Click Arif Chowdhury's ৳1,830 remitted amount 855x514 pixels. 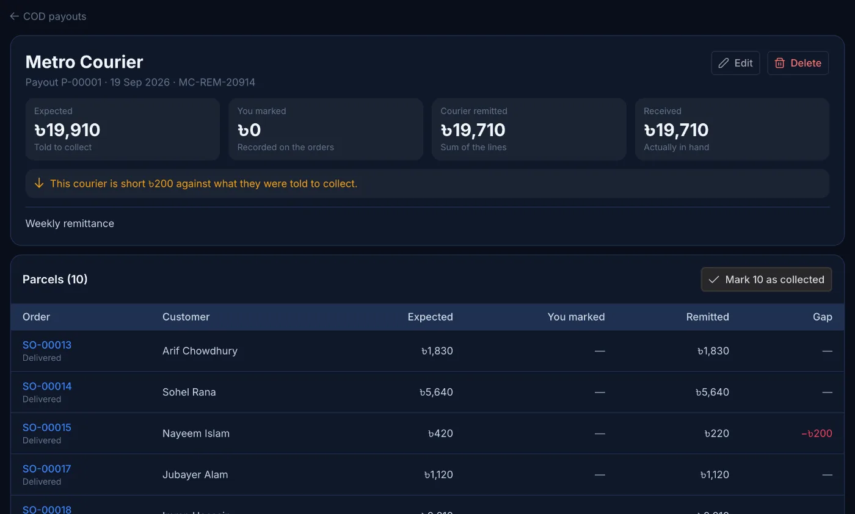[x=713, y=351]
